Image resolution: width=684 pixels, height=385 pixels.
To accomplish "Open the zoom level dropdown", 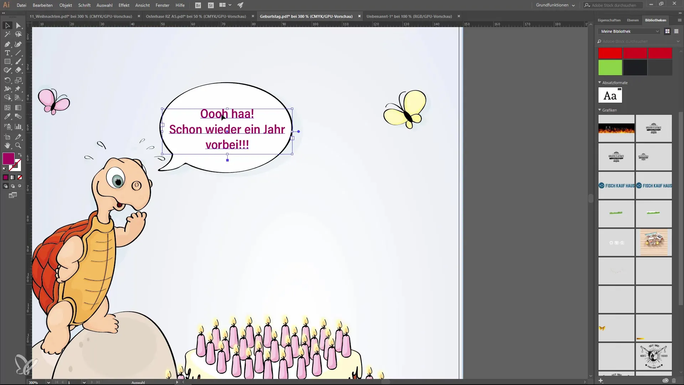I will [48, 382].
